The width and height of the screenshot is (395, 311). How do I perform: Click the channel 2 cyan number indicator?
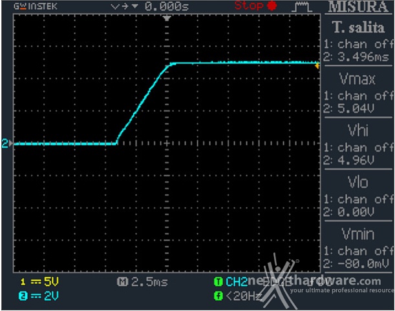23,296
